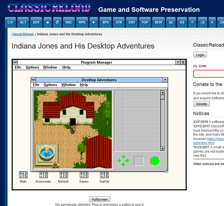Switch to the ADV category tab
The height and width of the screenshot is (206, 224).
(36, 22)
